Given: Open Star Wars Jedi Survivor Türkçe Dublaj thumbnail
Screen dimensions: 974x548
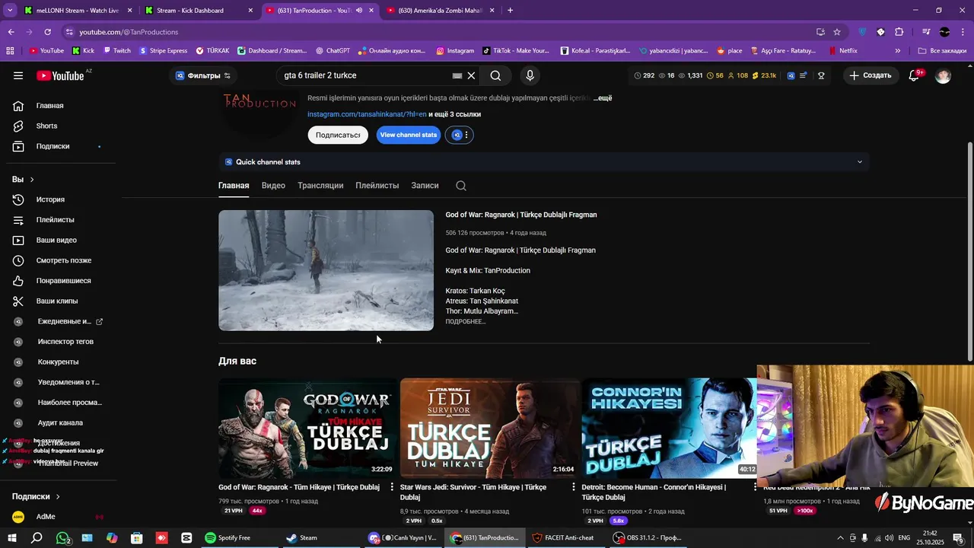Looking at the screenshot, I should click(489, 428).
